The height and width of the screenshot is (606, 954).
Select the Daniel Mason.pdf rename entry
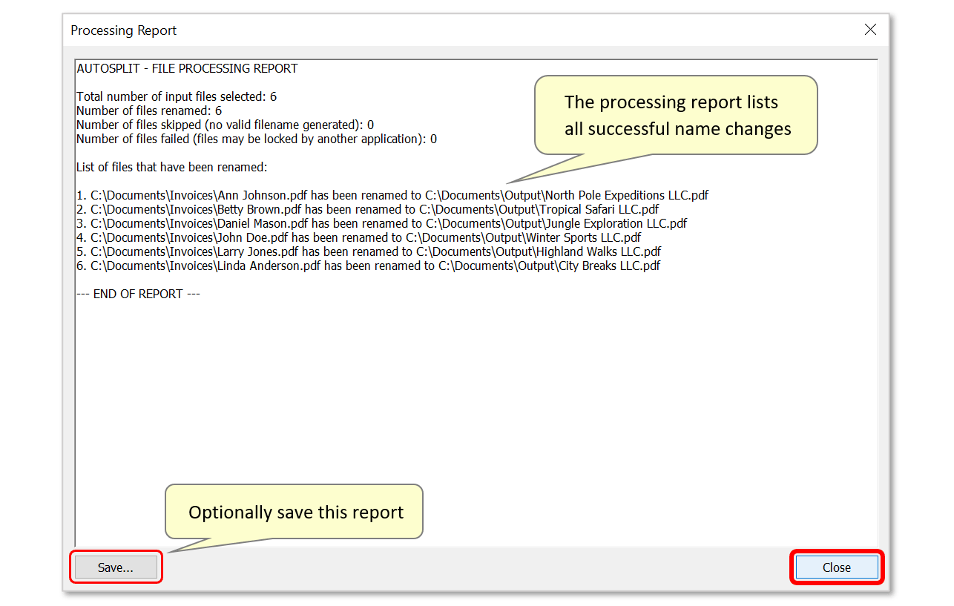[381, 223]
